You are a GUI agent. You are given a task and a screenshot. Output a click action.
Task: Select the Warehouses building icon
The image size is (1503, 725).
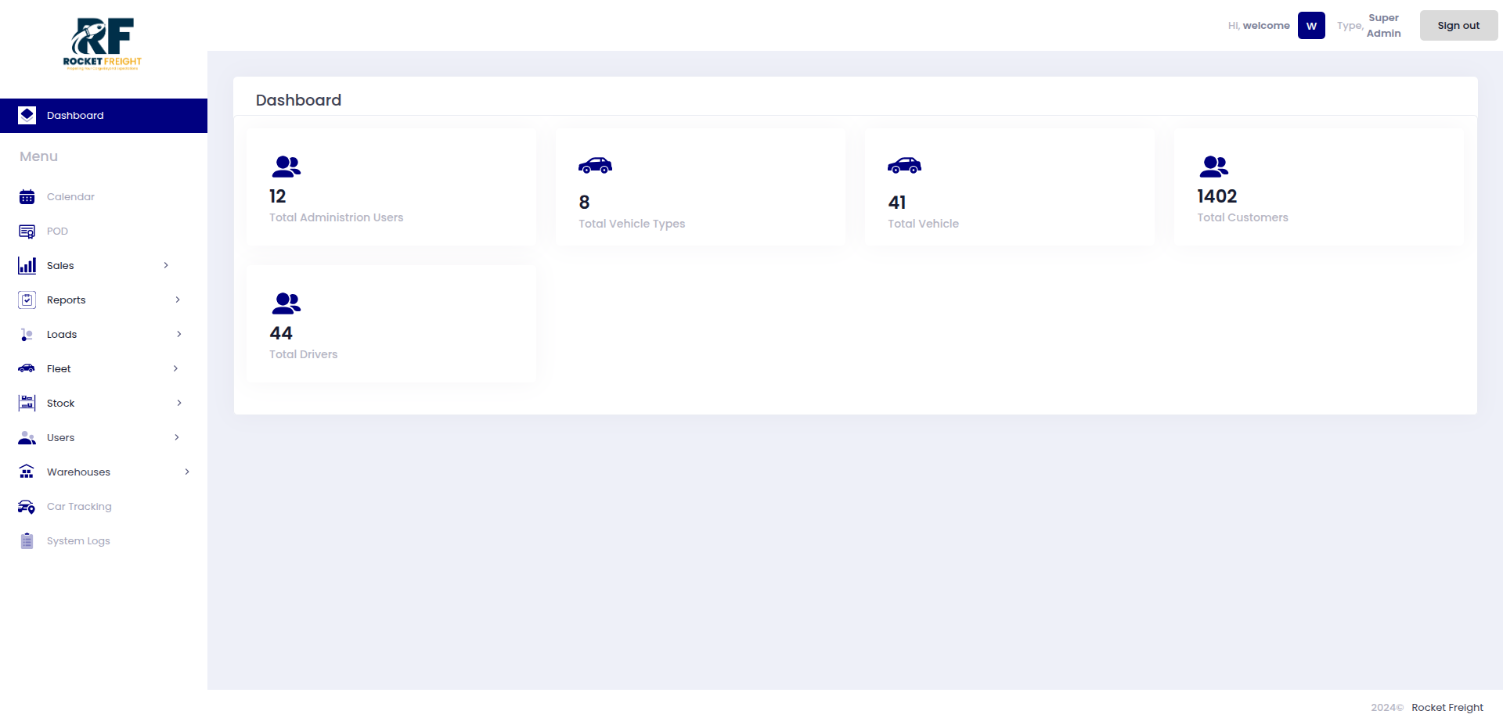[27, 472]
